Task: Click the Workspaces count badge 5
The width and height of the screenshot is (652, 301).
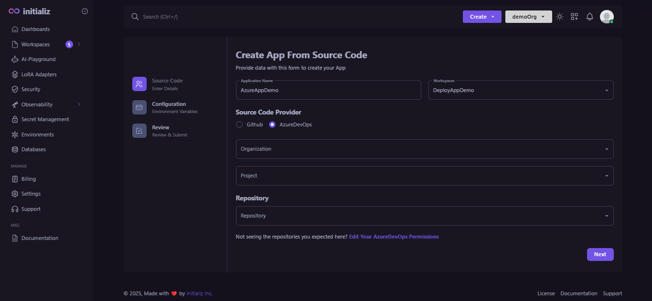Action: (x=69, y=44)
